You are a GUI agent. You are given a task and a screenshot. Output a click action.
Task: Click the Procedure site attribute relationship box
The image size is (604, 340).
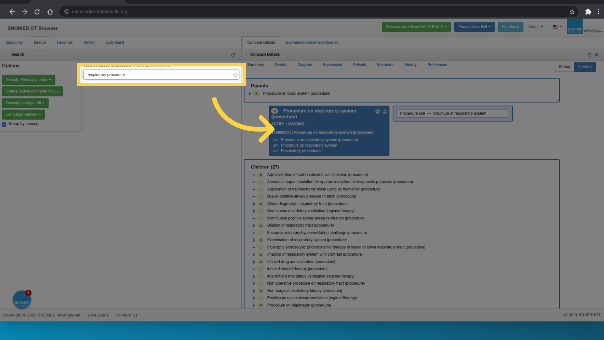(x=452, y=114)
